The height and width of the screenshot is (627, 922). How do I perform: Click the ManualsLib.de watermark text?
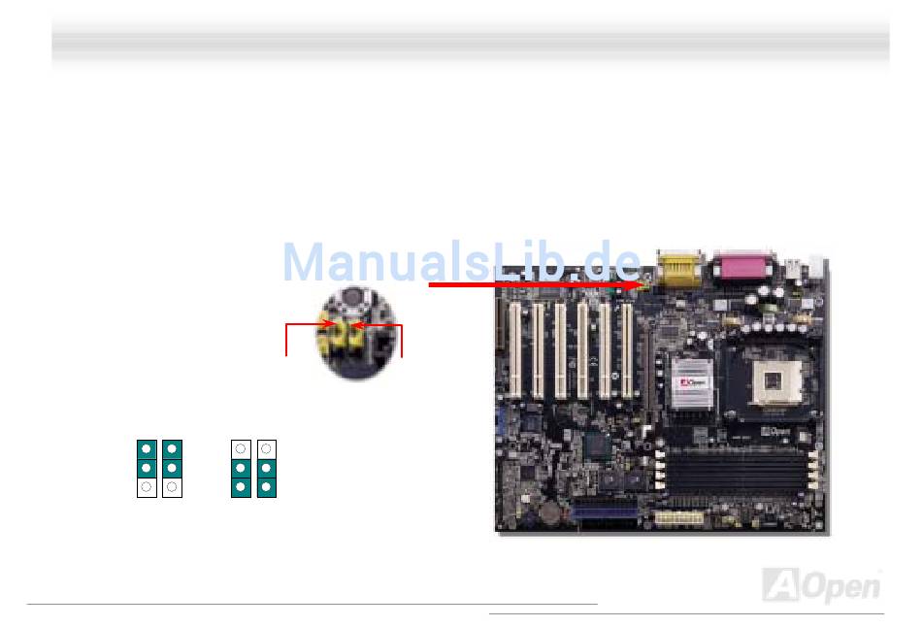[x=462, y=262]
